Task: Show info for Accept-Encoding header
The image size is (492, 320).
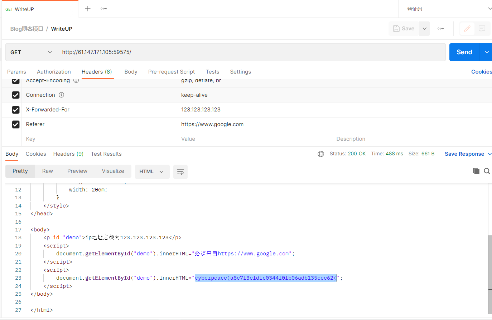Action: tap(76, 80)
